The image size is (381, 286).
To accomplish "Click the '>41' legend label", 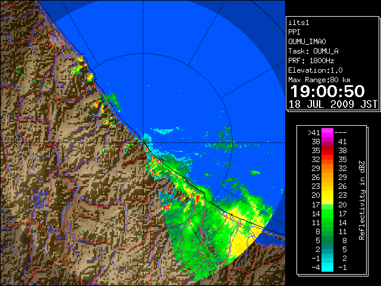I will [x=314, y=133].
